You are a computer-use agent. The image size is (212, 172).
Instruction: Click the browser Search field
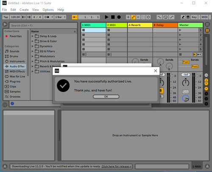[x=43, y=25]
